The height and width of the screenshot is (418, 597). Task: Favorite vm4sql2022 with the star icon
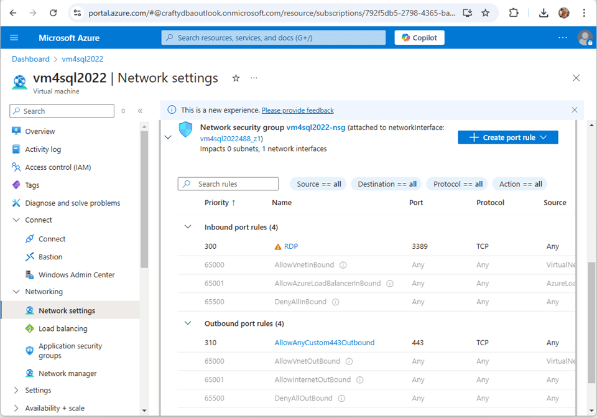point(236,78)
